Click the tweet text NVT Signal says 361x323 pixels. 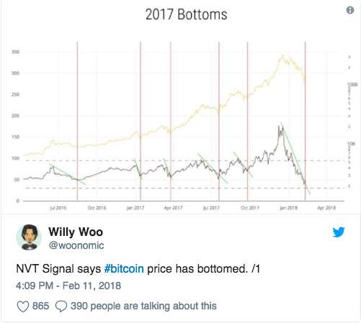click(x=58, y=268)
